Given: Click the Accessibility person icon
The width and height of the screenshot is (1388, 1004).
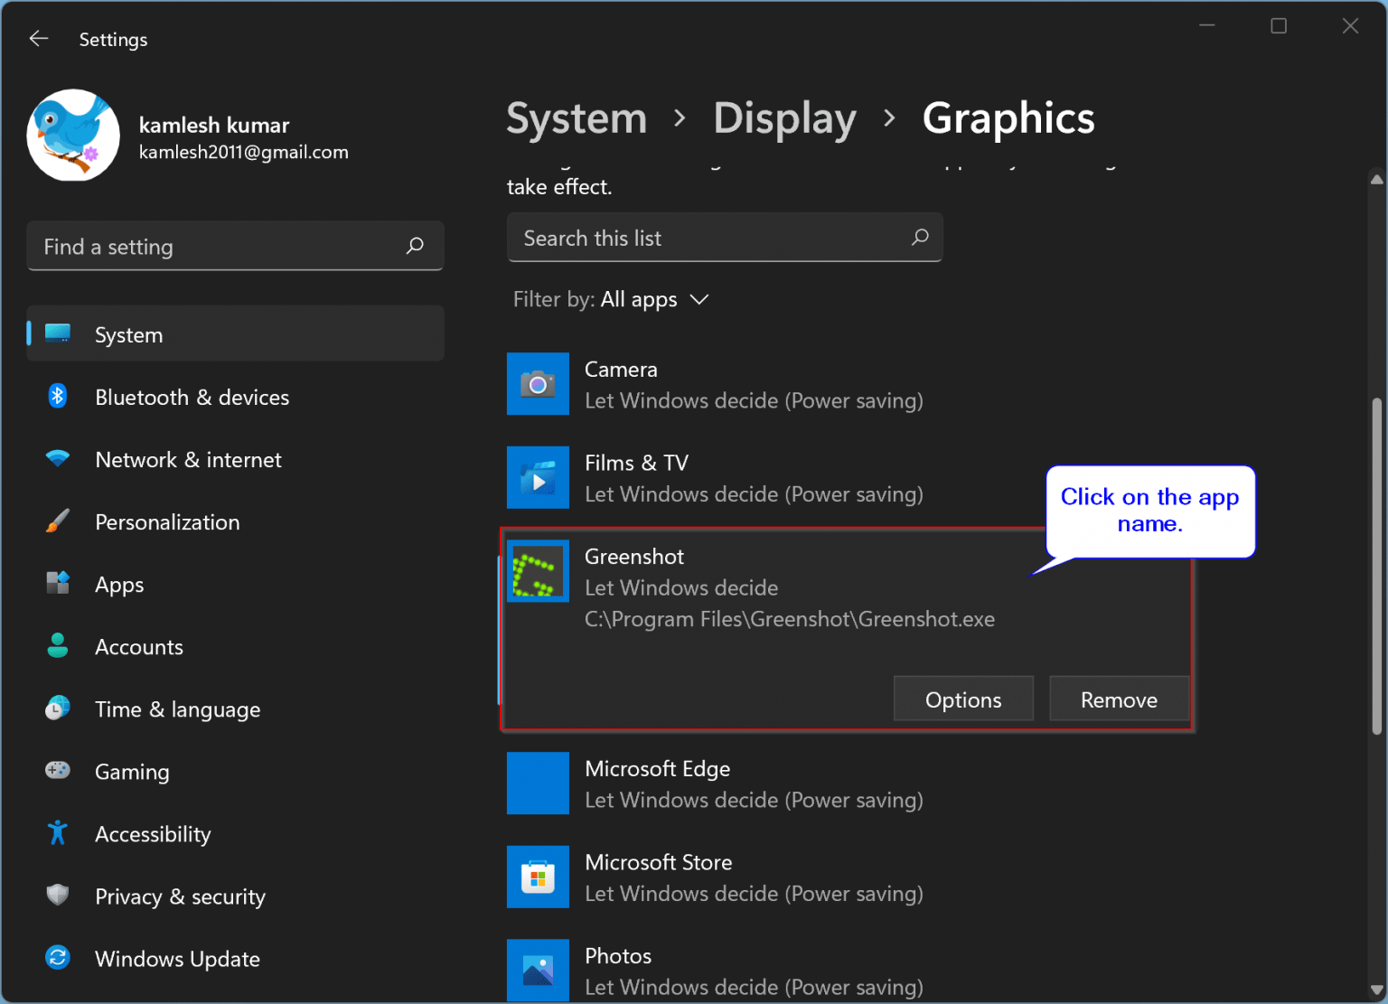Looking at the screenshot, I should point(57,833).
